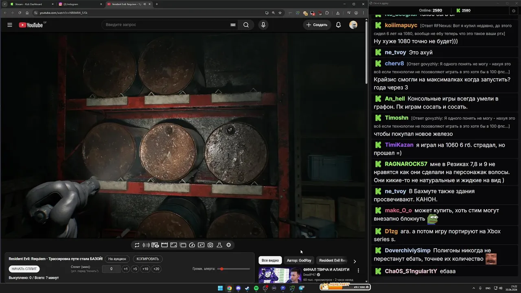521x293 pixels.
Task: Click the video filters icon in toolbar
Action: [201, 245]
